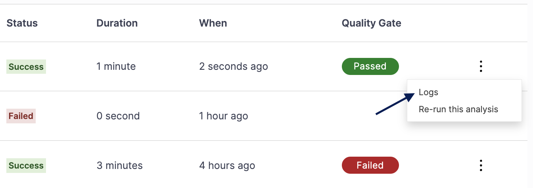Click the red Failed quality gate badge
The width and height of the screenshot is (533, 188).
click(370, 165)
